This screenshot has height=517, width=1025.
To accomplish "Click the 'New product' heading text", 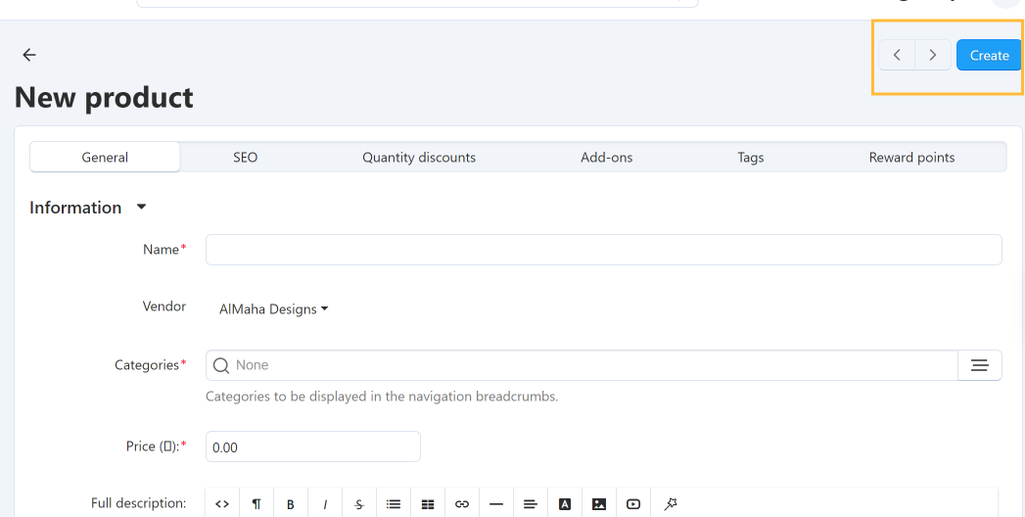I will click(x=104, y=97).
